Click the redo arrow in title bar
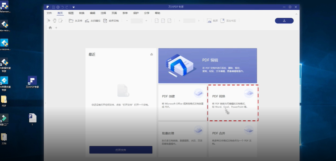This screenshot has width=336, height=161. pos(67,7)
